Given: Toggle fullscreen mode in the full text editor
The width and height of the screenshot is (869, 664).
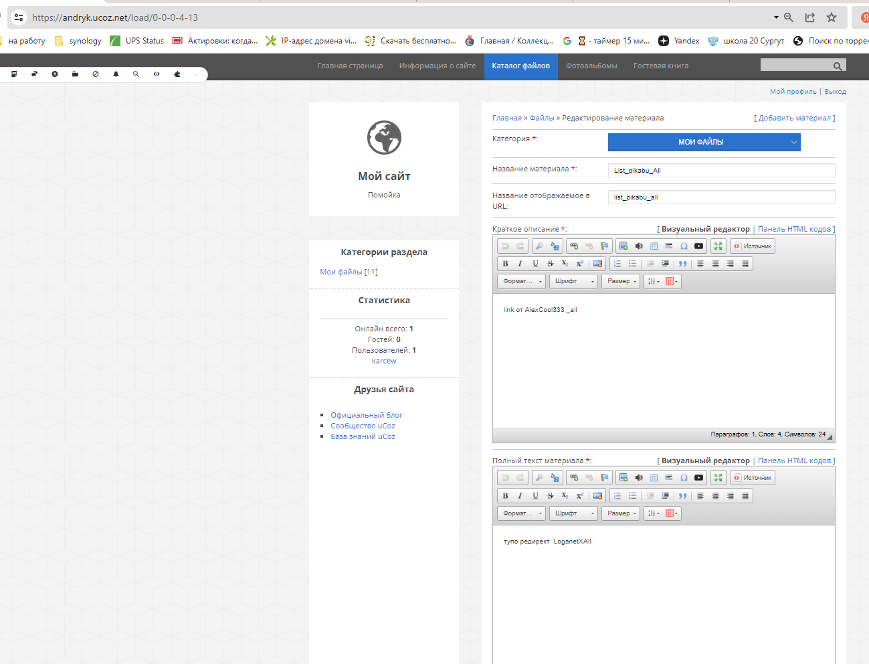Looking at the screenshot, I should 718,478.
